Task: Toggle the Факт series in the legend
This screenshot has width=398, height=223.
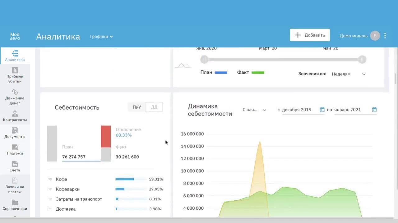Action: click(x=250, y=72)
